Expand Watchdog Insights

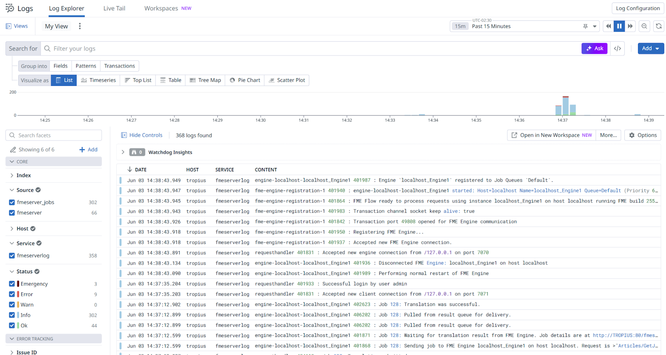pos(123,152)
